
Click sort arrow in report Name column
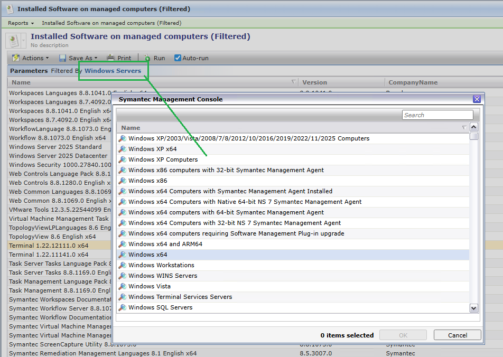293,82
